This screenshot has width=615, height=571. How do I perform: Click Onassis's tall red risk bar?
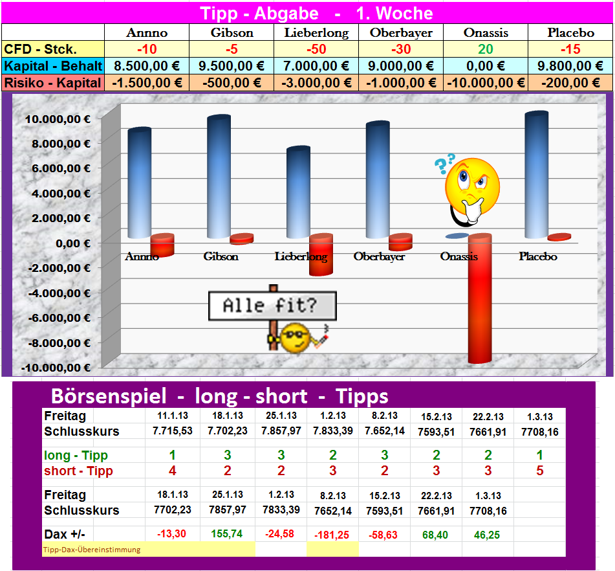pos(480,298)
